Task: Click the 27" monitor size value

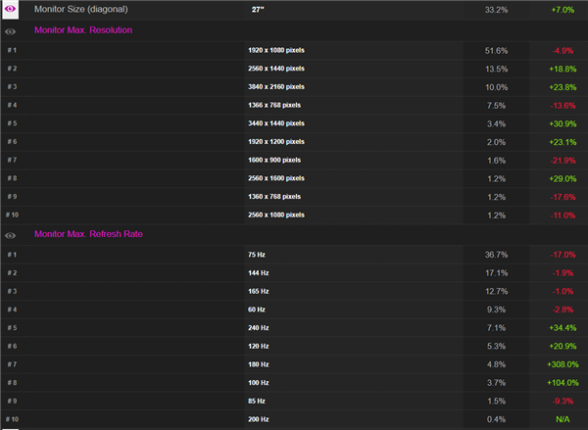Action: [x=257, y=9]
